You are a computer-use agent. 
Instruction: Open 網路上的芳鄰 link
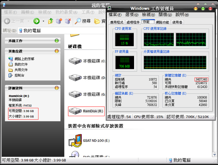24,59
